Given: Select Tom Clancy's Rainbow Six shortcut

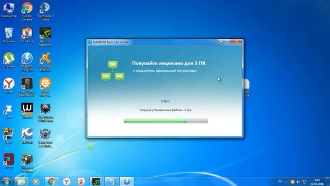Looking at the screenshot, I should click(x=27, y=87).
